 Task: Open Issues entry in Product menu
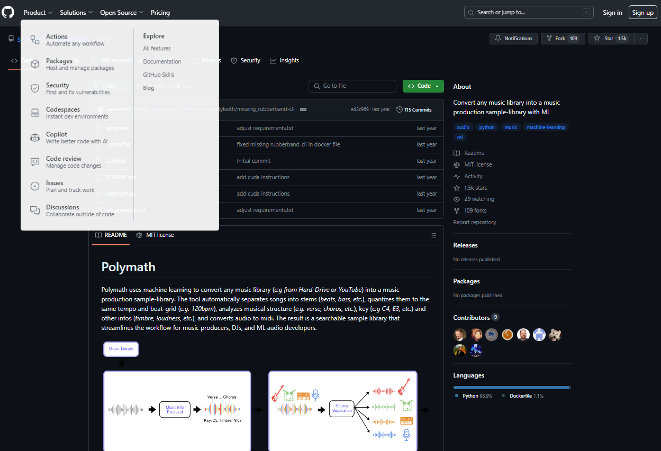point(70,186)
